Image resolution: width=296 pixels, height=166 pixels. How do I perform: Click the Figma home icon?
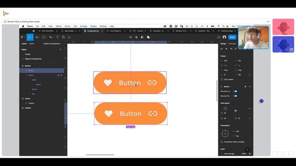click(34, 31)
